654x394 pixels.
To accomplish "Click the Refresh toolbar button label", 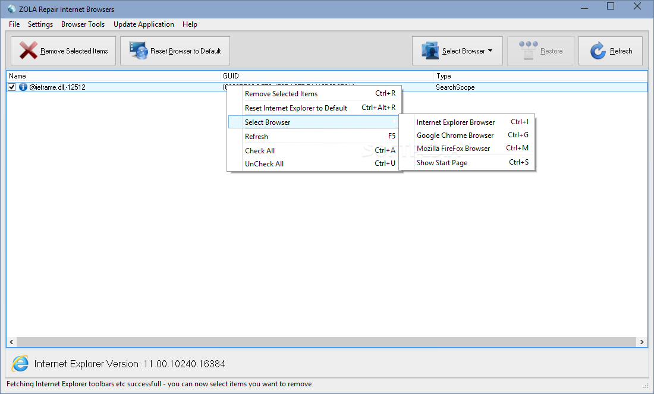I will [x=621, y=51].
